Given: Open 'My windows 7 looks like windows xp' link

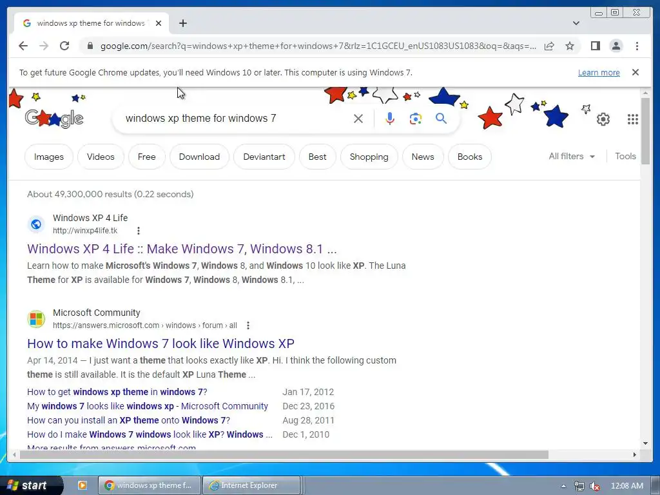Looking at the screenshot, I should (x=148, y=406).
